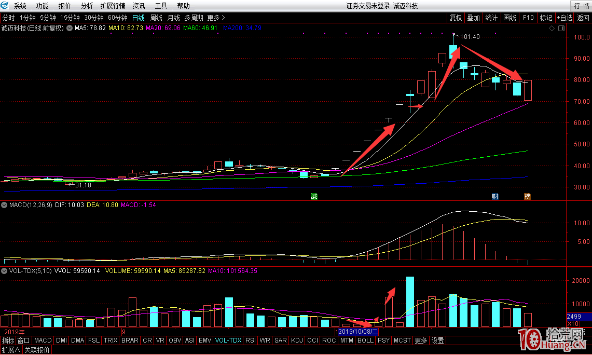592x355 pixels.
Task: Open indicator 设置 in bottom bar
Action: [x=437, y=340]
